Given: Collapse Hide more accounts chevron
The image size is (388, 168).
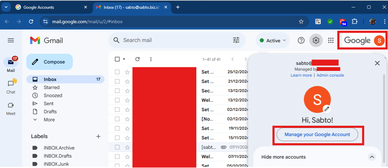Looking at the screenshot, I should (372, 157).
